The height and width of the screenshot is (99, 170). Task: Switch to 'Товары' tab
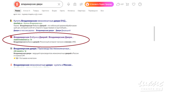pos(36,11)
